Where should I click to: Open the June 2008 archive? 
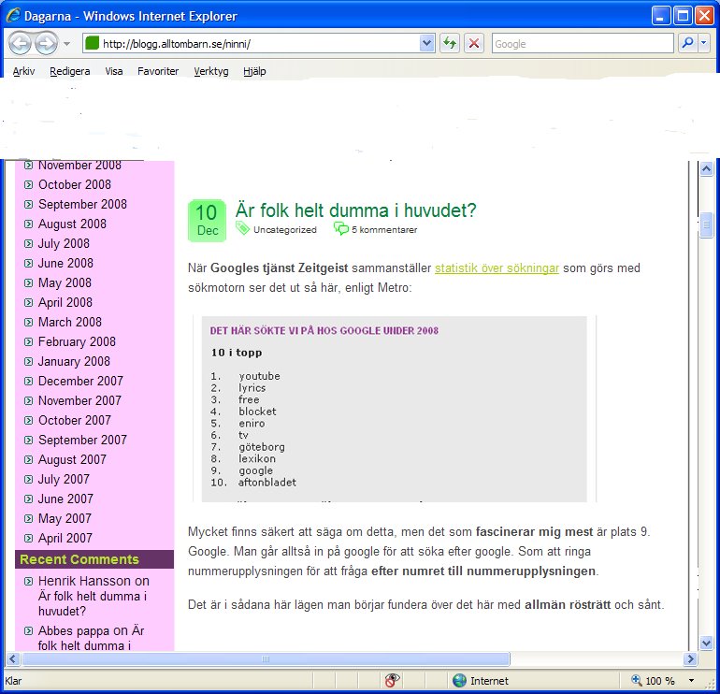pyautogui.click(x=65, y=263)
